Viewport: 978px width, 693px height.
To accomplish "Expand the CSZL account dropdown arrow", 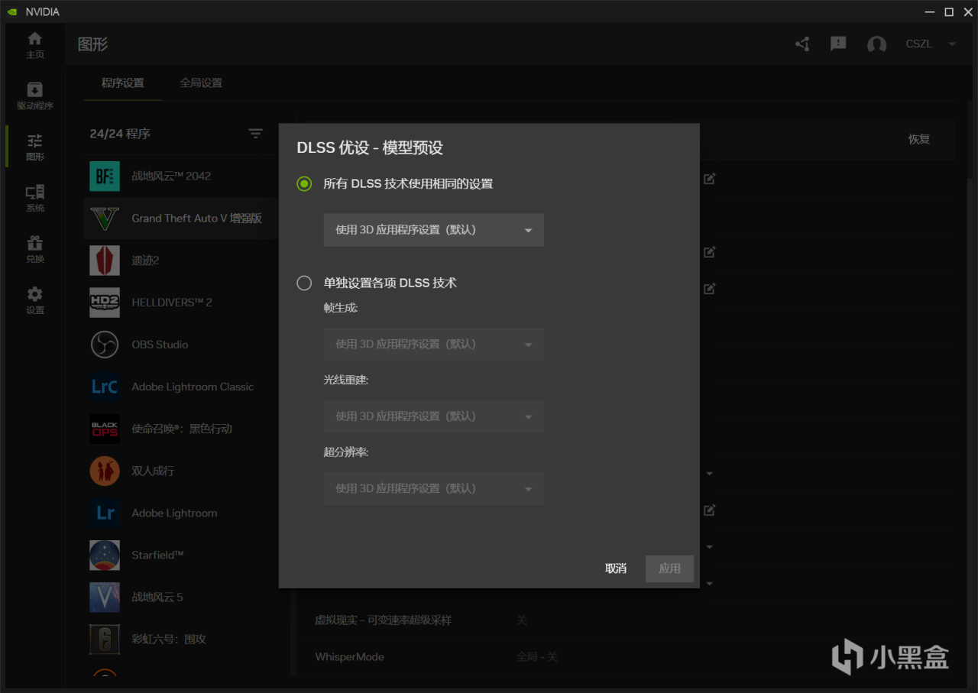I will 952,44.
